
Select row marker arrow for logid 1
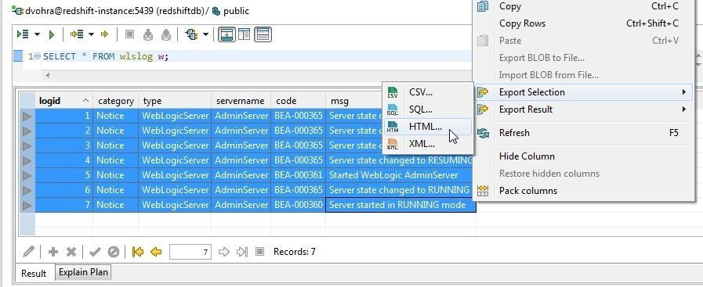(x=27, y=116)
